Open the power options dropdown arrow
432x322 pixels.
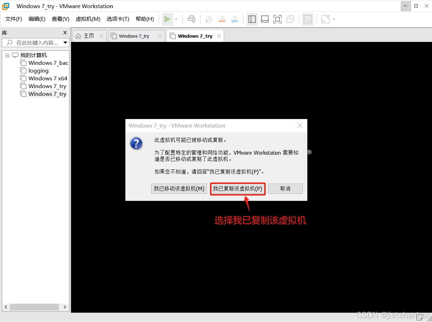pos(176,19)
